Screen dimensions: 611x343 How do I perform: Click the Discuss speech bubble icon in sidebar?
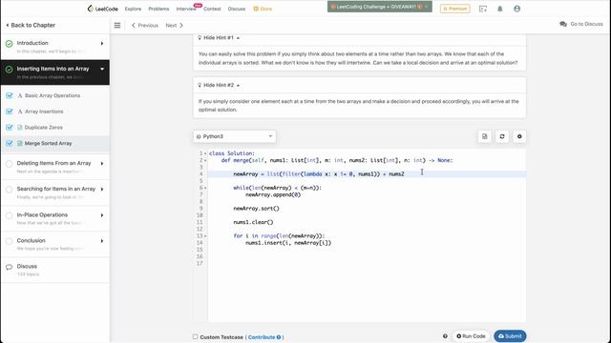pos(9,267)
